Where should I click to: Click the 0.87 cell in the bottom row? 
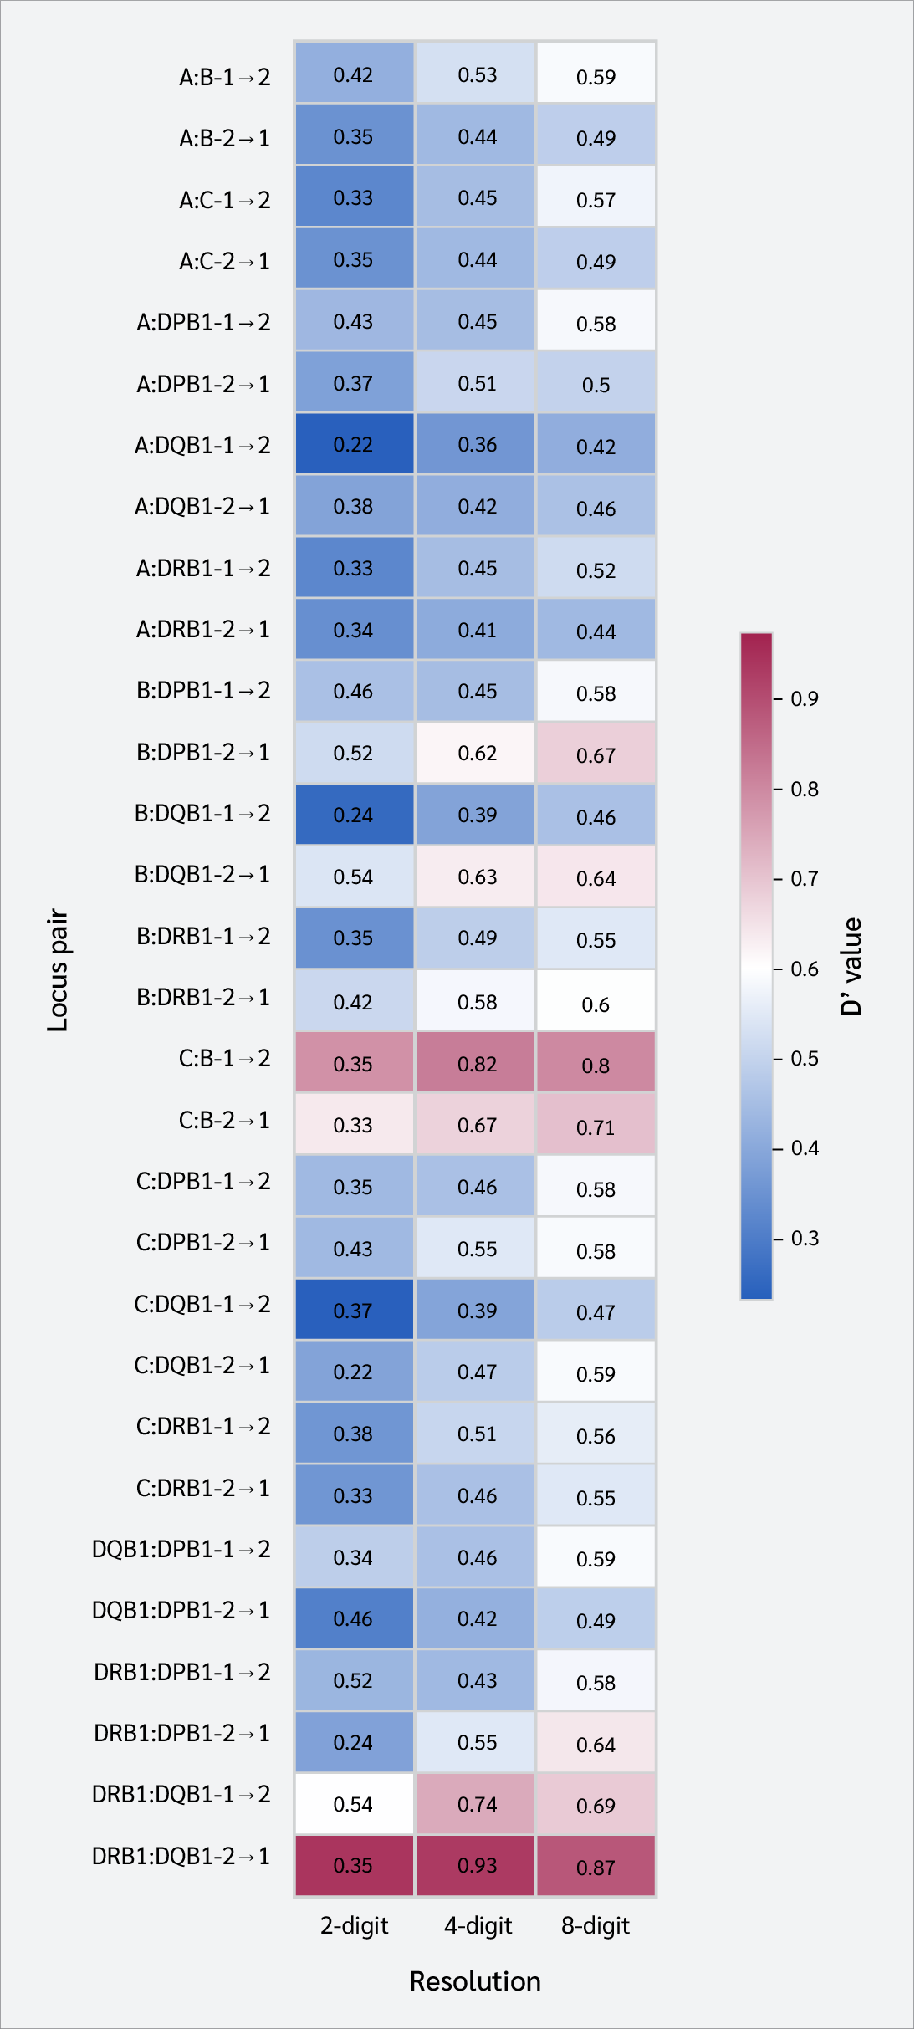[596, 1866]
